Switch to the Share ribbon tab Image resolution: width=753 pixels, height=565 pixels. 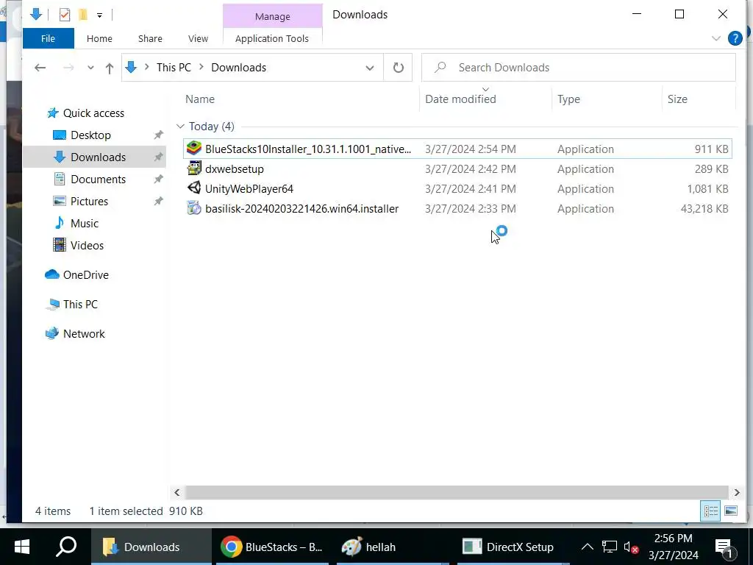click(150, 38)
